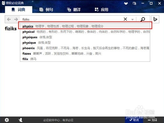Select the fizzes suggestion
This screenshot has height=123, width=164.
[x=85, y=54]
